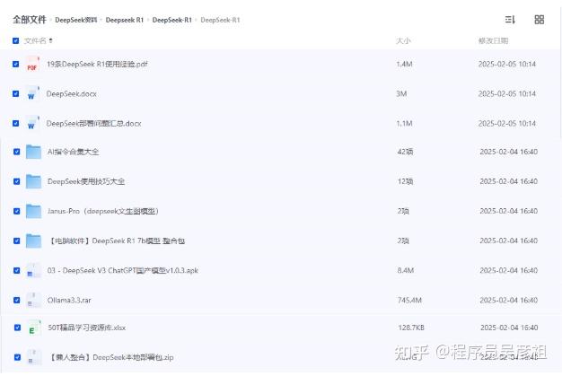Open 【懒人整合】DeepSeek本地部署包.zip name

tap(110, 357)
